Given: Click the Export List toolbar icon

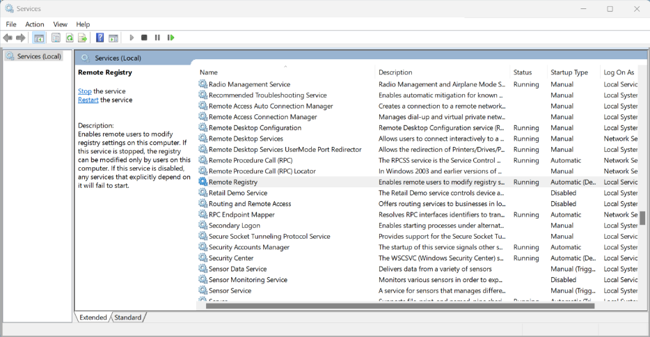Looking at the screenshot, I should (x=82, y=38).
